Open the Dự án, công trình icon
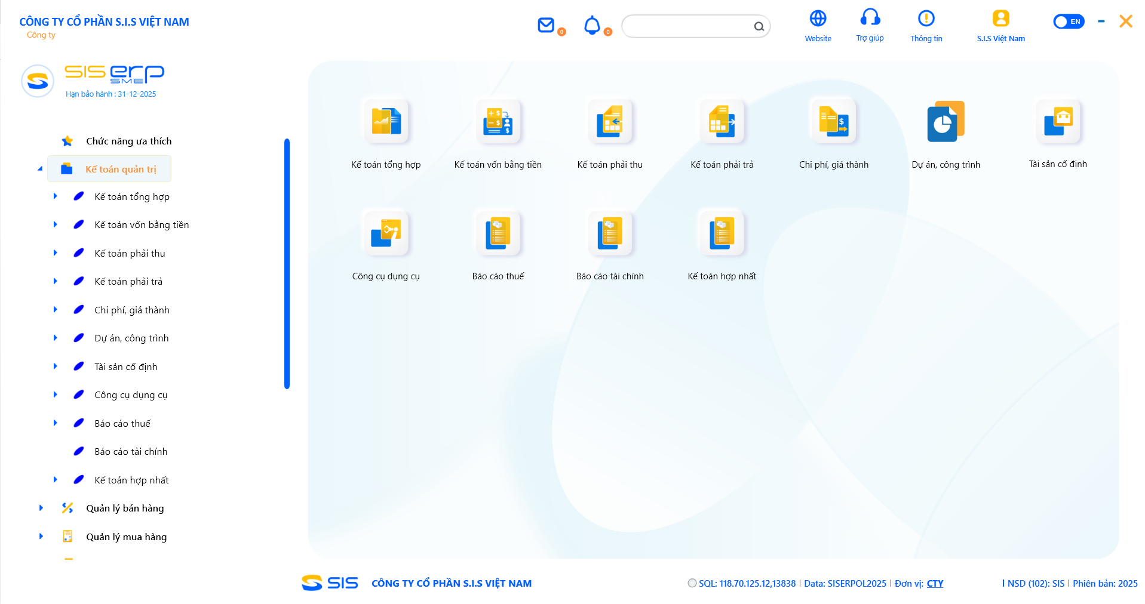The image size is (1145, 604). coord(946,122)
